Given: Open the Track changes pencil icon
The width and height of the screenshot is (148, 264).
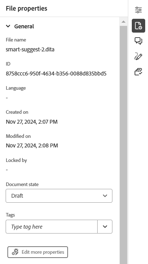Looking at the screenshot, I should [x=138, y=56].
